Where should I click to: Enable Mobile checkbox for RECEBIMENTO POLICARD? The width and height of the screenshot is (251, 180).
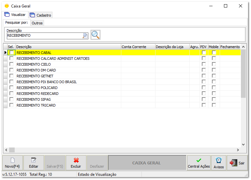[x=214, y=87]
